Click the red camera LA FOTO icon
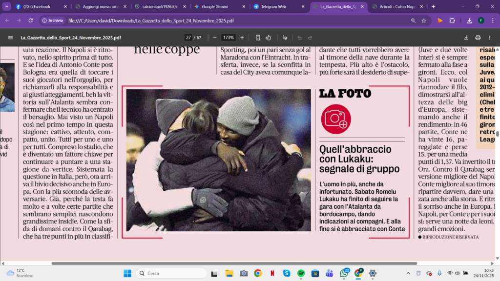Image resolution: width=500 pixels, height=281 pixels. [336, 119]
